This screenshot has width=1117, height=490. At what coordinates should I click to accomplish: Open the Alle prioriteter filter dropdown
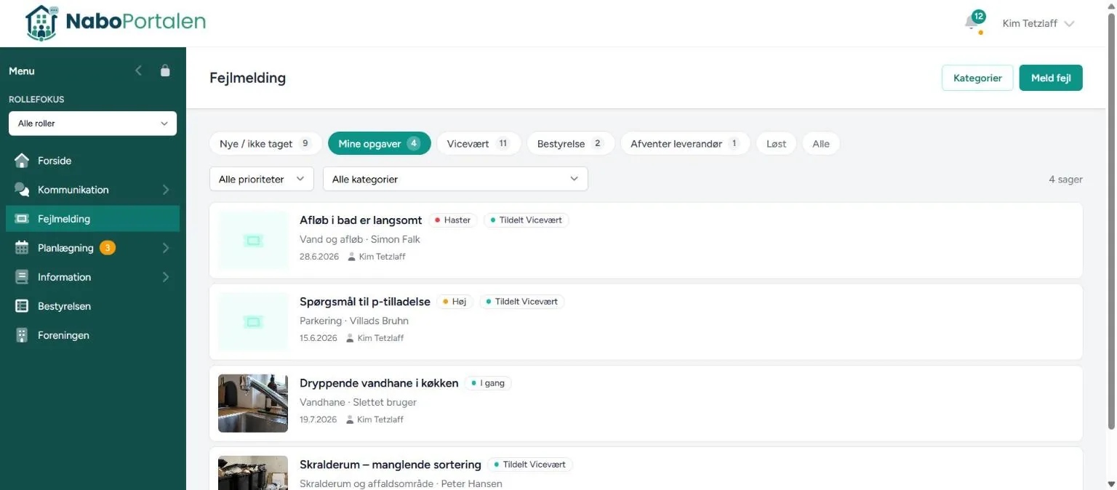262,179
